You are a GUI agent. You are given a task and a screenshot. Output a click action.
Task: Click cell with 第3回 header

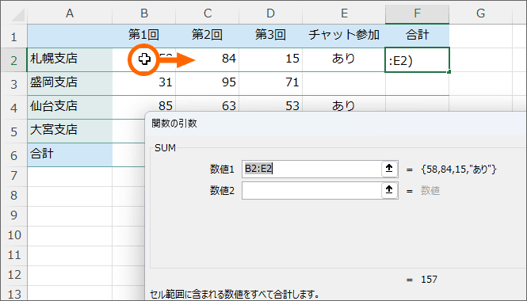pos(270,36)
